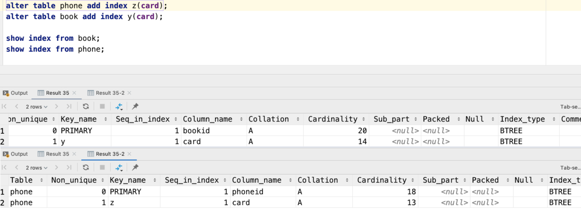Viewport: 581px width, 210px height.
Task: Click reload icon in lower result toolbar
Action: click(86, 168)
